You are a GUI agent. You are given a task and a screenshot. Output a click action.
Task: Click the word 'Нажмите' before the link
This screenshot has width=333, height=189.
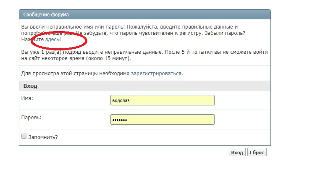pyautogui.click(x=32, y=39)
